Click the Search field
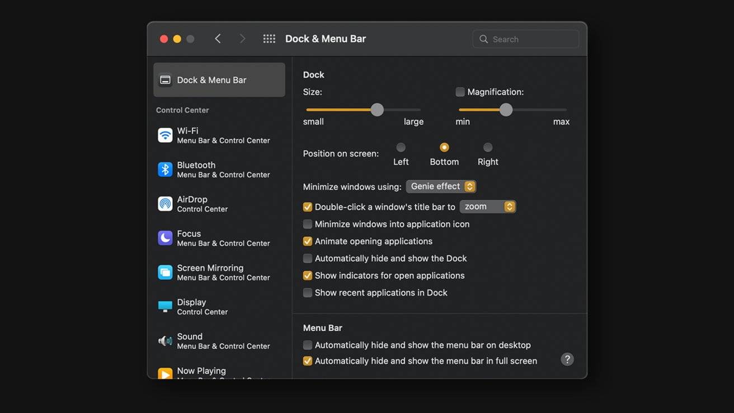 click(x=526, y=39)
